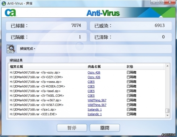Select row 7168.rar <i\iv-rosea.zip>
This screenshot has width=177, height=137.
[87, 82]
